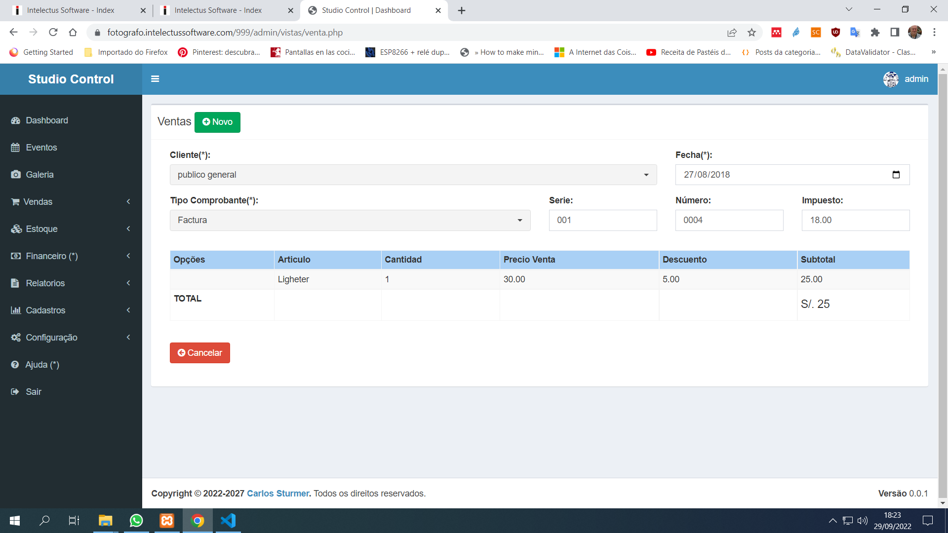Open the date picker calendar icon
Image resolution: width=948 pixels, height=533 pixels.
pyautogui.click(x=896, y=175)
